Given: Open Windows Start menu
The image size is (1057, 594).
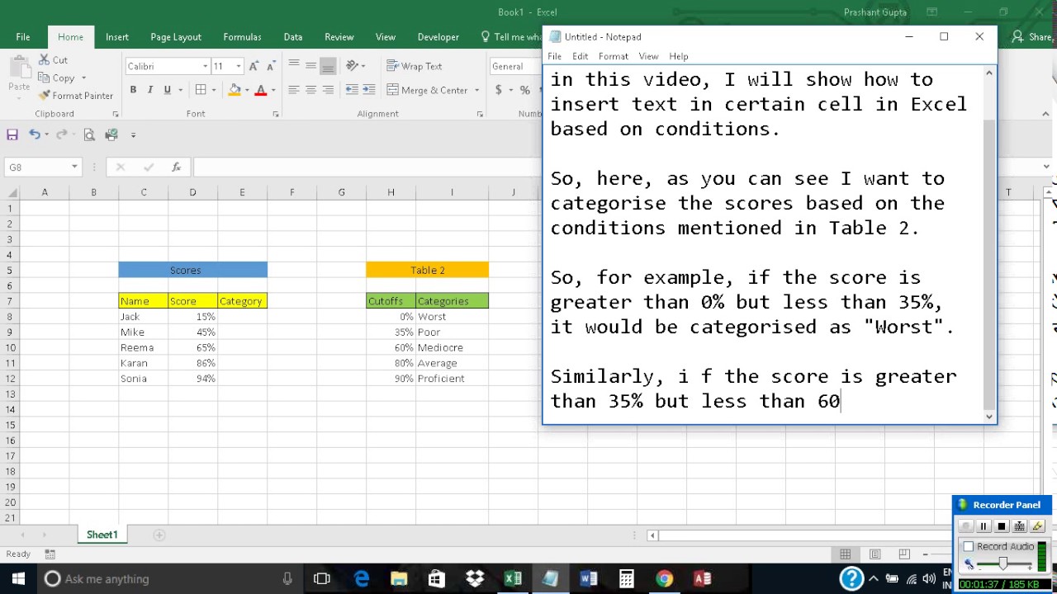Looking at the screenshot, I should click(18, 578).
